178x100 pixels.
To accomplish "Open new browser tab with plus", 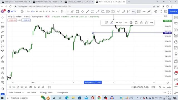I will [x=129, y=2].
